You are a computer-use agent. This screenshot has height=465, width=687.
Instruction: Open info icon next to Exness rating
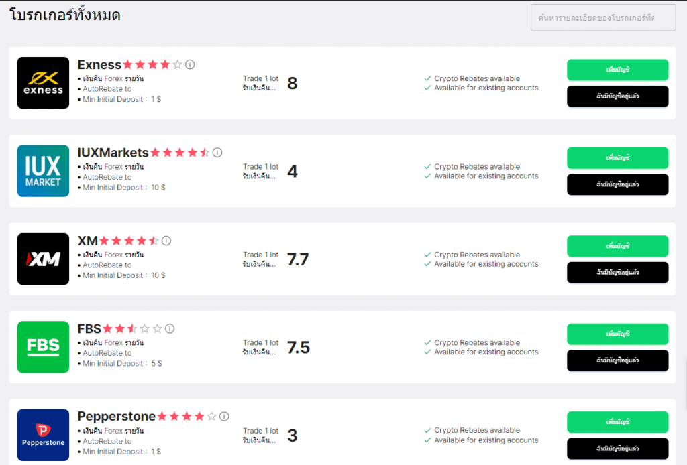[190, 65]
